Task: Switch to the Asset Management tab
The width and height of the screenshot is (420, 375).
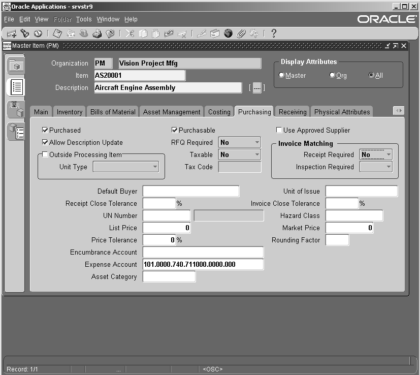Action: 172,112
